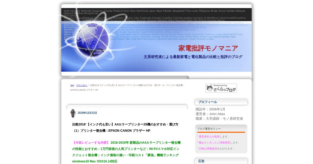Click the pink 【今回レビューする内容】 label
313x164 pixels.
point(91,143)
